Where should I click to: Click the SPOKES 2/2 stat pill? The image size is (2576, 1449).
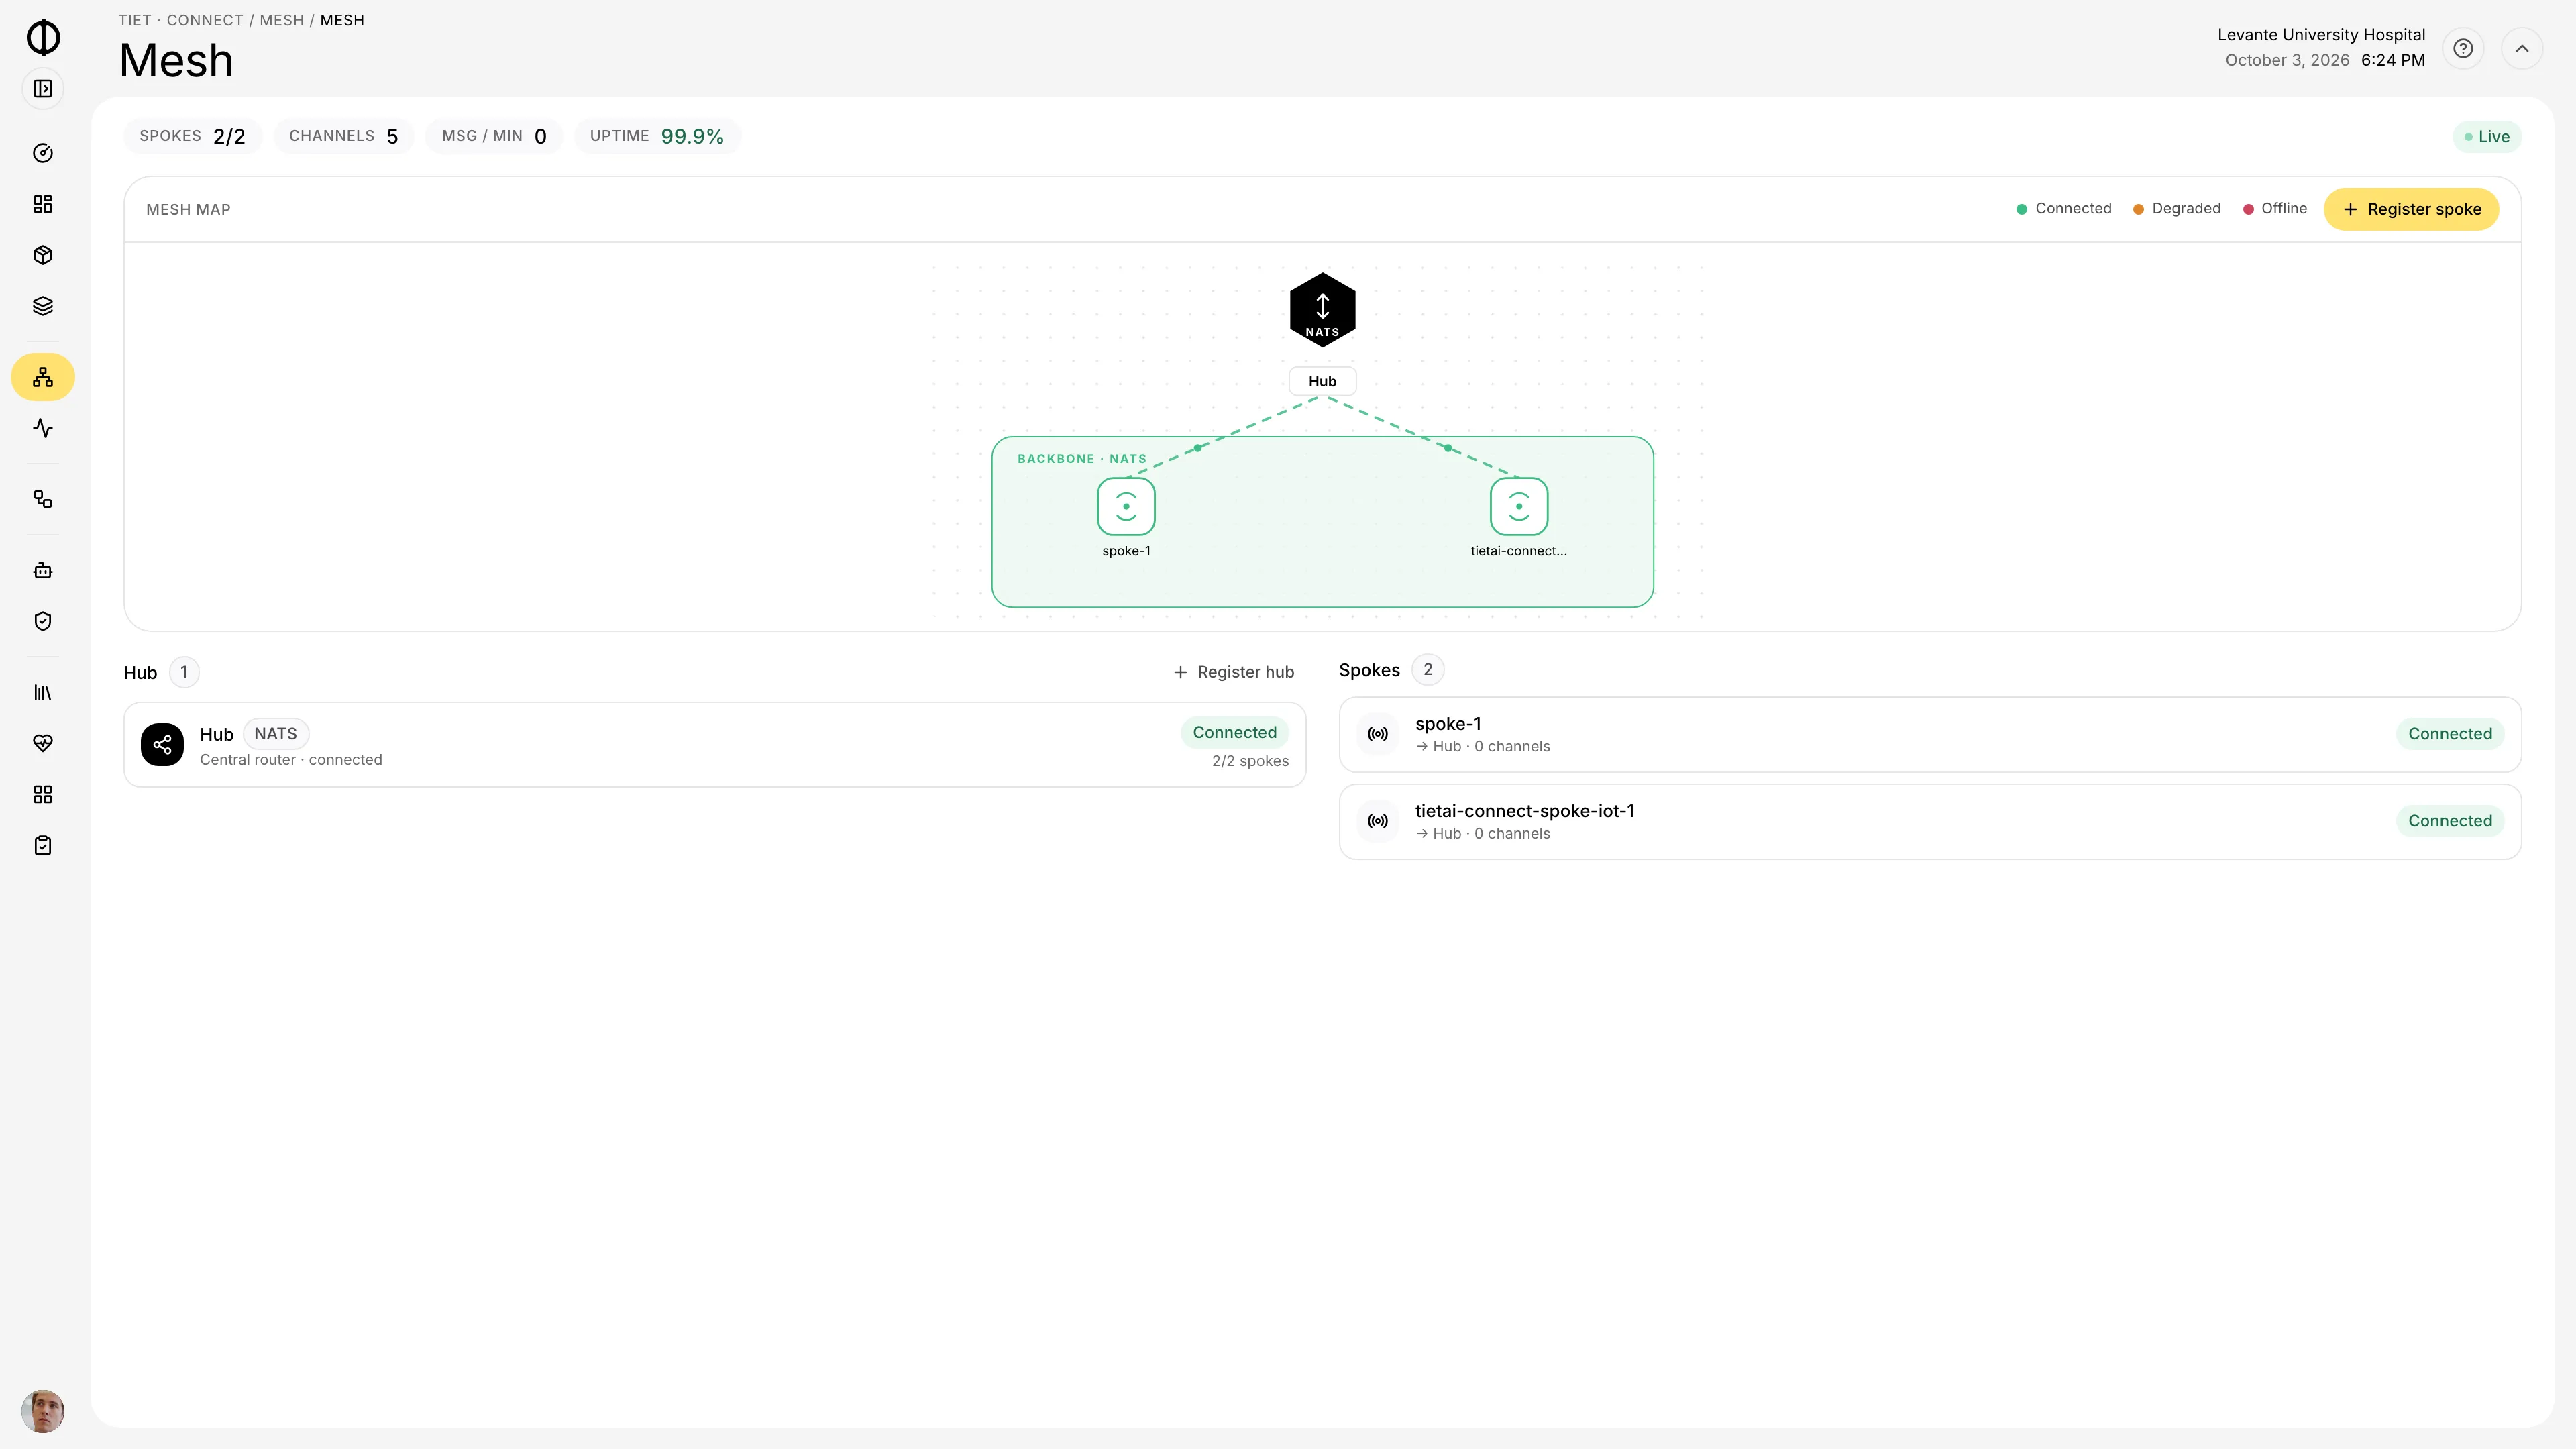click(192, 136)
